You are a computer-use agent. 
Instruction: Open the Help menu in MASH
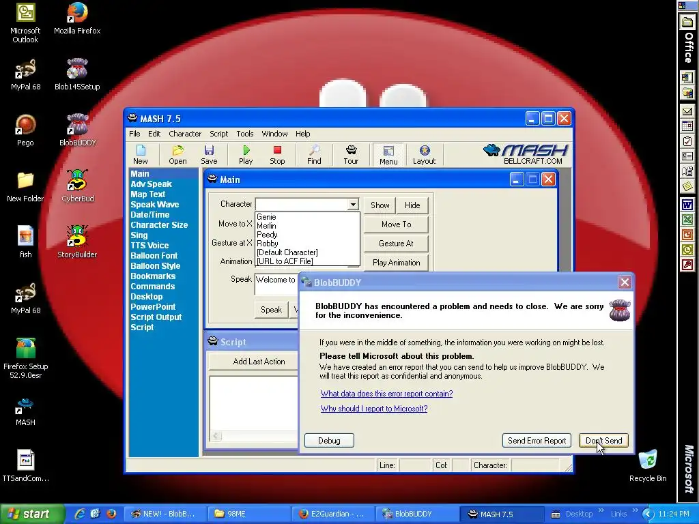click(x=302, y=134)
